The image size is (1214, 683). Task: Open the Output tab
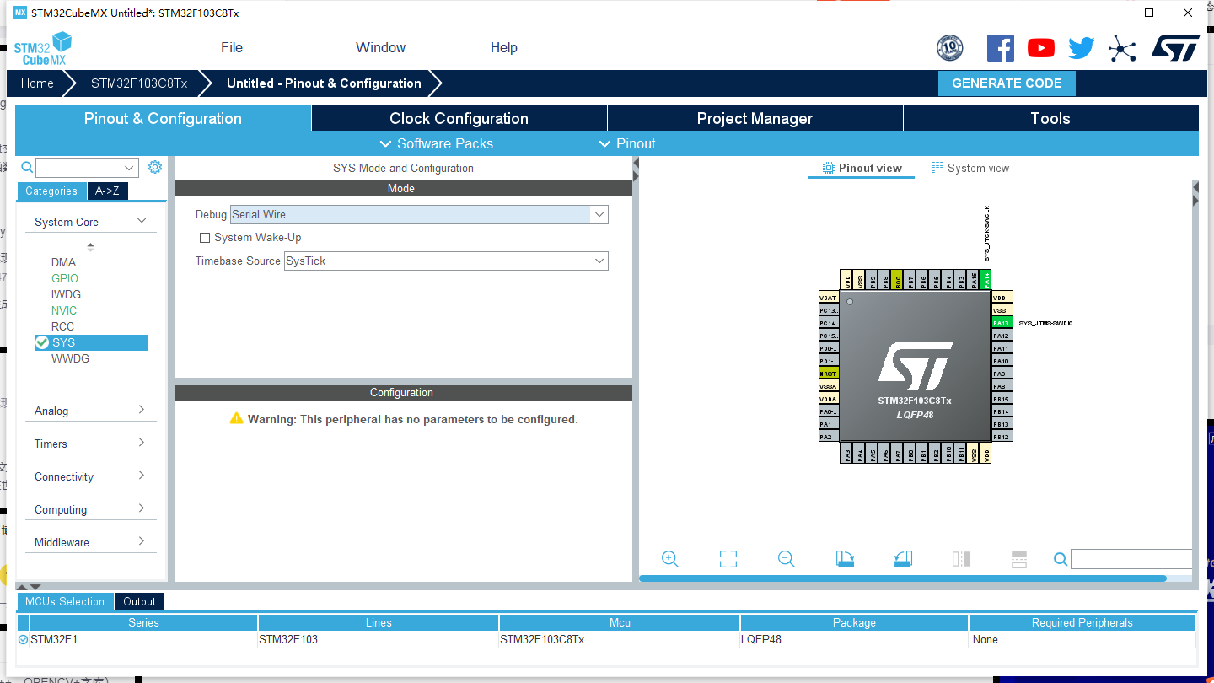tap(139, 602)
